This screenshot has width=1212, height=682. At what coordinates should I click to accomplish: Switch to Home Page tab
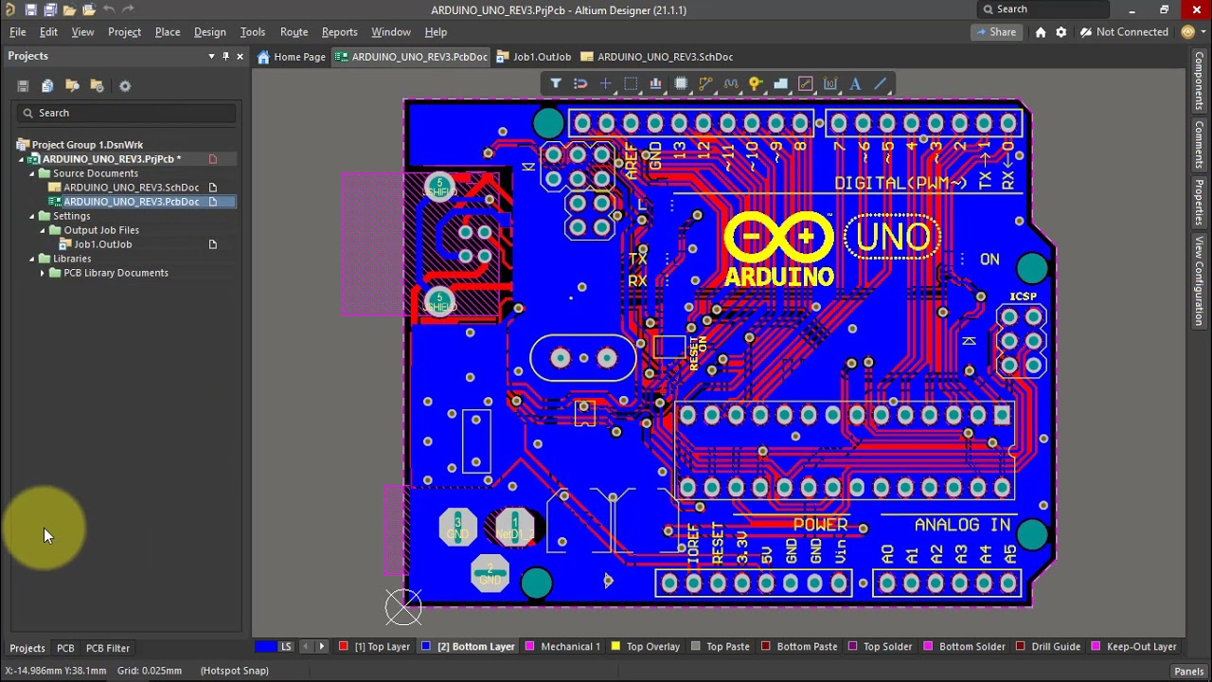291,57
